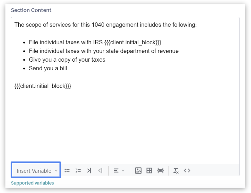Screen dimensions: 251x193
Task: Open the text alignment dropdown
Action: click(119, 171)
